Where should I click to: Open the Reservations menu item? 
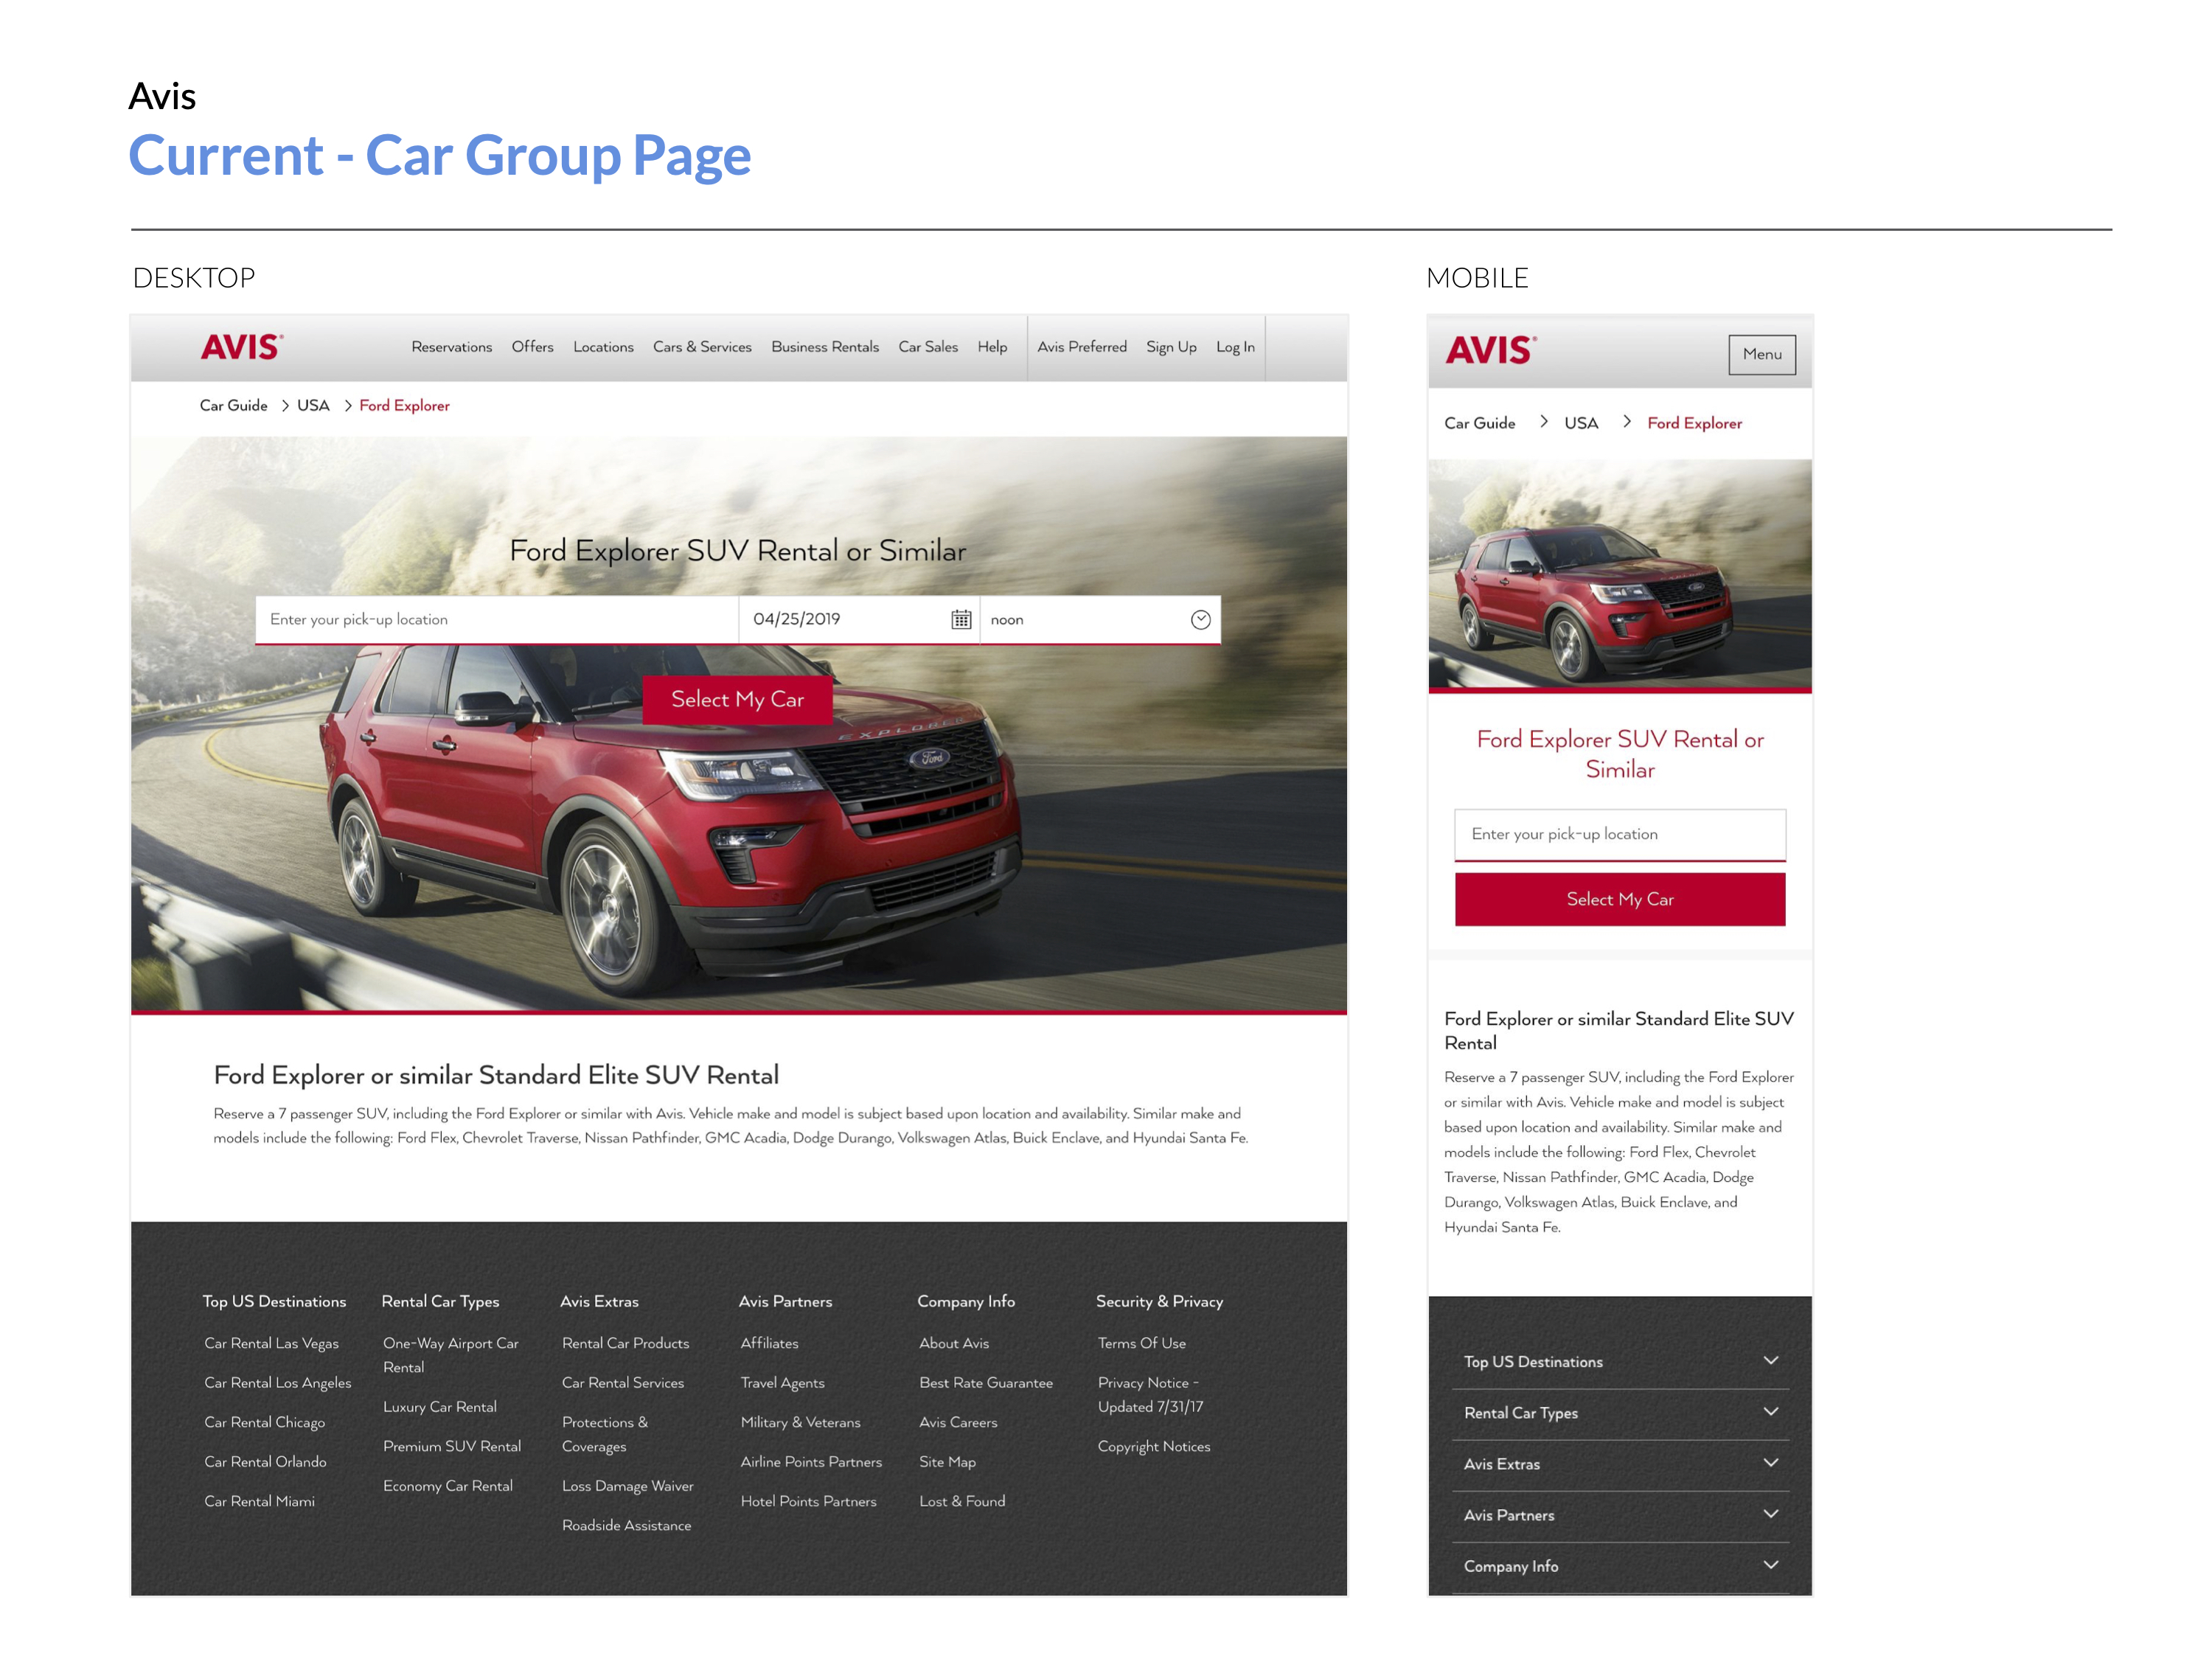[x=451, y=347]
